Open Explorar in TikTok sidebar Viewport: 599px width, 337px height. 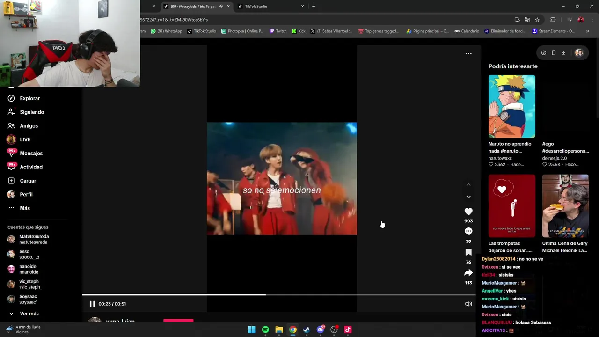point(29,98)
